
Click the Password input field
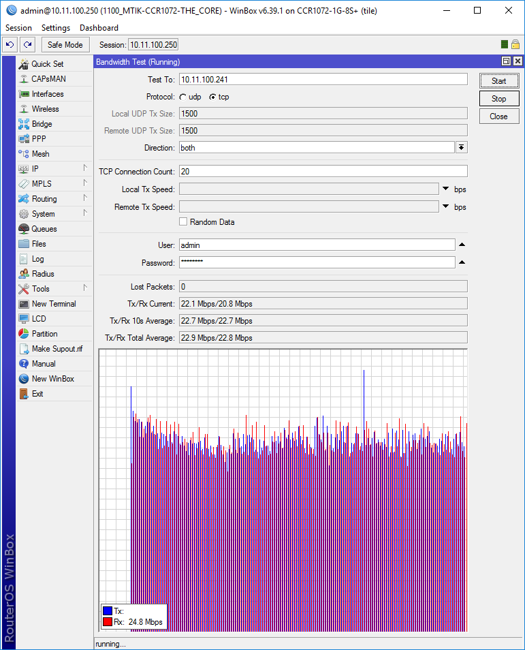317,262
